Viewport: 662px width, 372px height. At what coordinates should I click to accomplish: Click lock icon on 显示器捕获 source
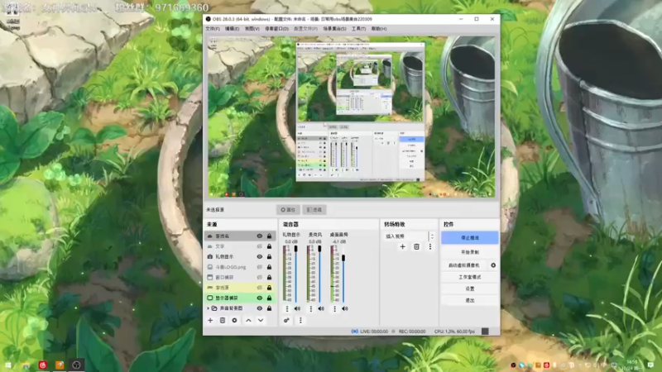(269, 298)
